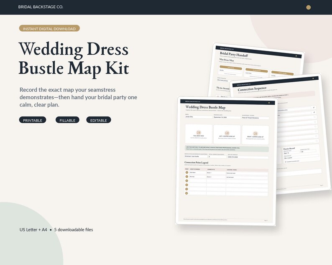Click the second gold role header on Bridal Party Handoff

pos(257,71)
